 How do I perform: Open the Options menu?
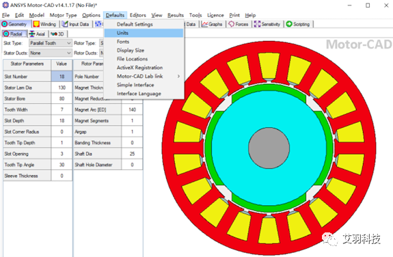pyautogui.click(x=91, y=15)
